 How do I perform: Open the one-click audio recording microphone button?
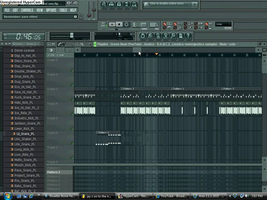pyautogui.click(x=173, y=36)
